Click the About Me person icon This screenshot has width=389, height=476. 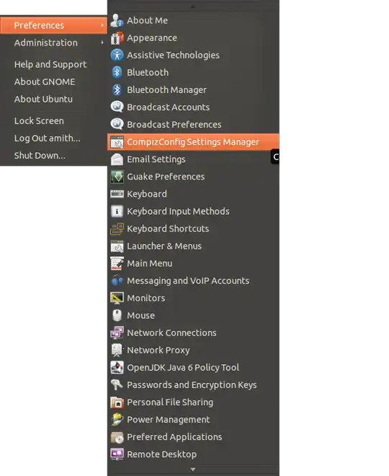point(117,20)
